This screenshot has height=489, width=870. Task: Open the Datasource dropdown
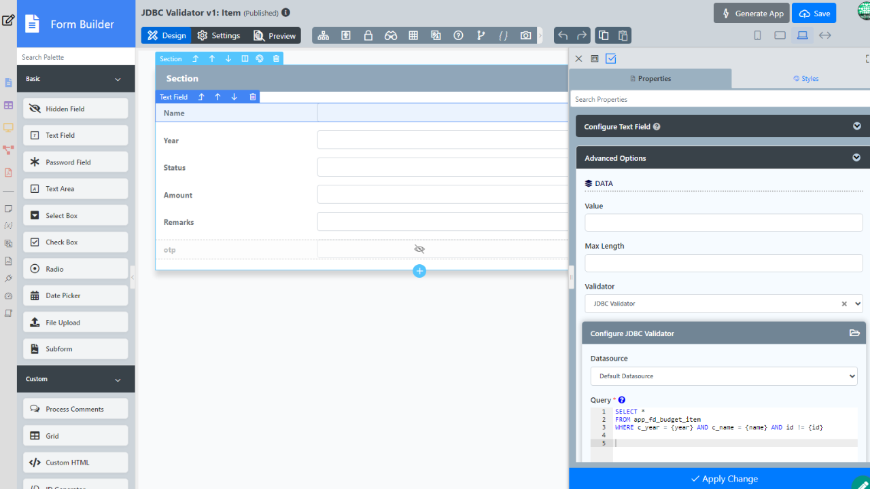[x=723, y=376]
